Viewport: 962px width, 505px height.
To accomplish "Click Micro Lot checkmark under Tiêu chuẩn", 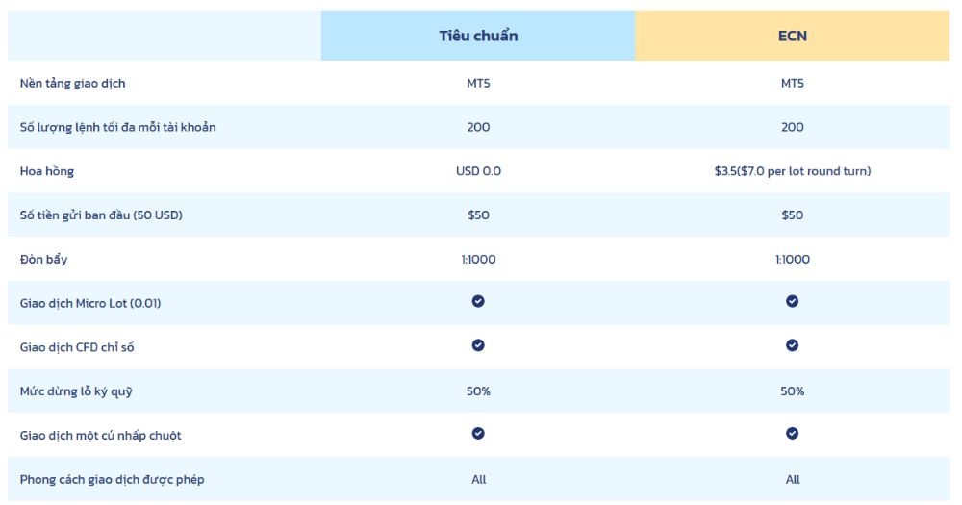I will point(478,301).
